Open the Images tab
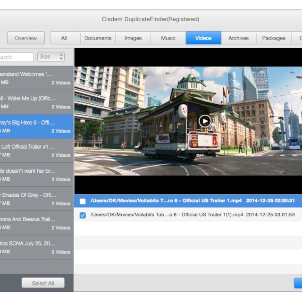The image size is (302, 302). (133, 38)
